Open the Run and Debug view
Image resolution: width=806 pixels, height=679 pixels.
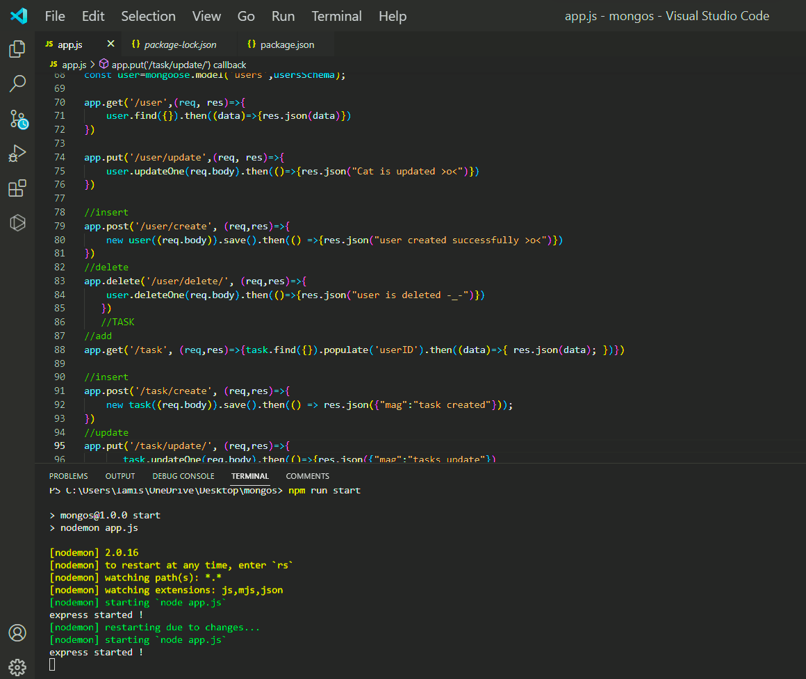click(17, 153)
